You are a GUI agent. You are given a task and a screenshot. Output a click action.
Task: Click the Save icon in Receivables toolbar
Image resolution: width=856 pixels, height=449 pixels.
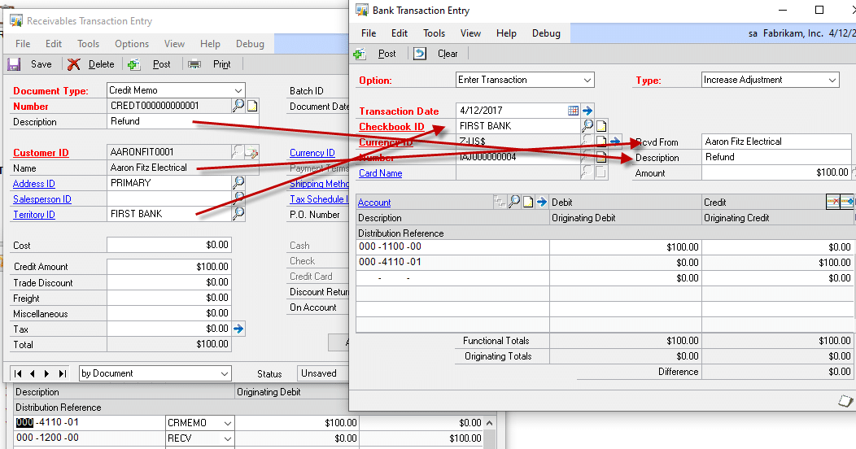pos(14,64)
